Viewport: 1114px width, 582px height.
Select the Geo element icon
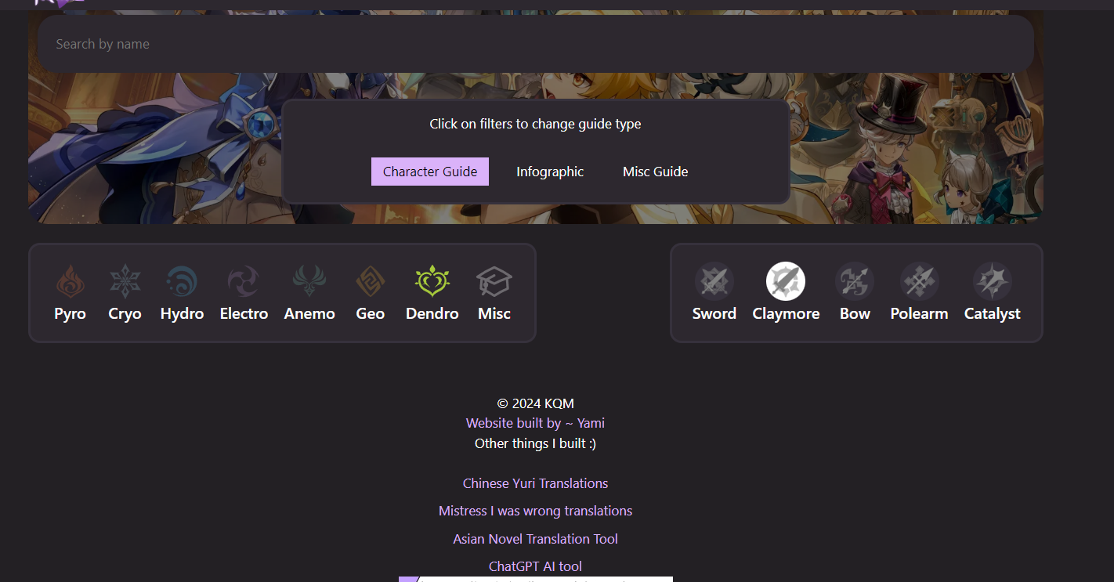[371, 280]
